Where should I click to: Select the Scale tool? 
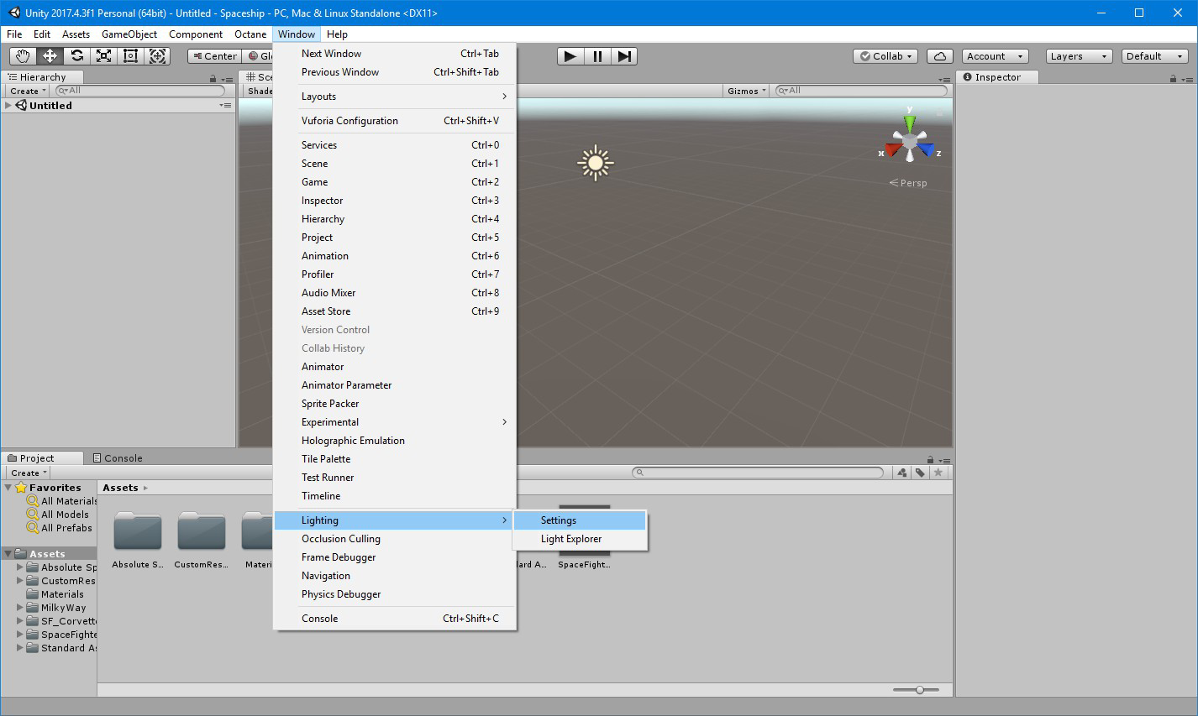pos(103,56)
